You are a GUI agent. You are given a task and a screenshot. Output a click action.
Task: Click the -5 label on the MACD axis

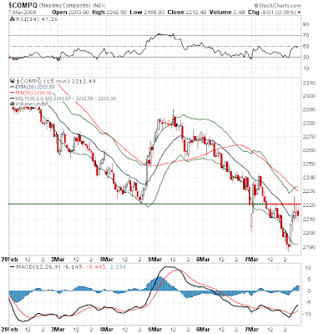pos(306,302)
